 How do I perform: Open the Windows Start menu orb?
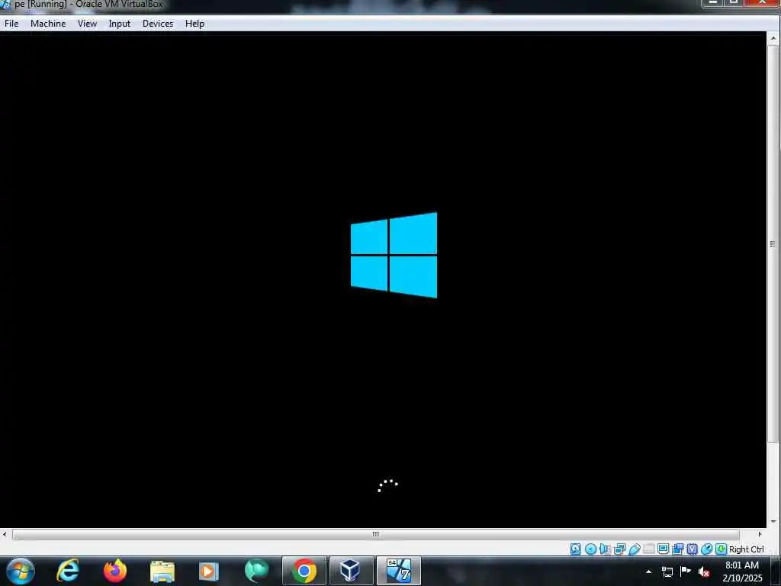pos(21,571)
